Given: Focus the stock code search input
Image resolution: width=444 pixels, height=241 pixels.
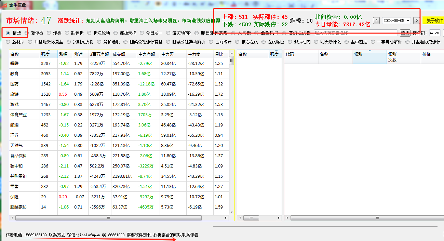Looking at the screenshot, I should [x=355, y=33].
